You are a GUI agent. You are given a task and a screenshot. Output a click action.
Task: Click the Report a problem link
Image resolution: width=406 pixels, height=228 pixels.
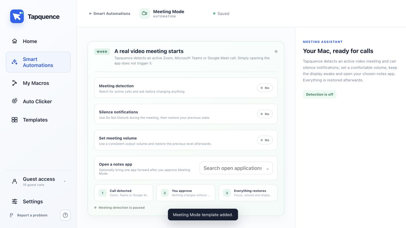point(29,215)
